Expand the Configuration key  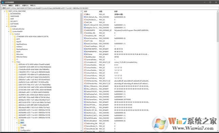[x=17, y=130]
